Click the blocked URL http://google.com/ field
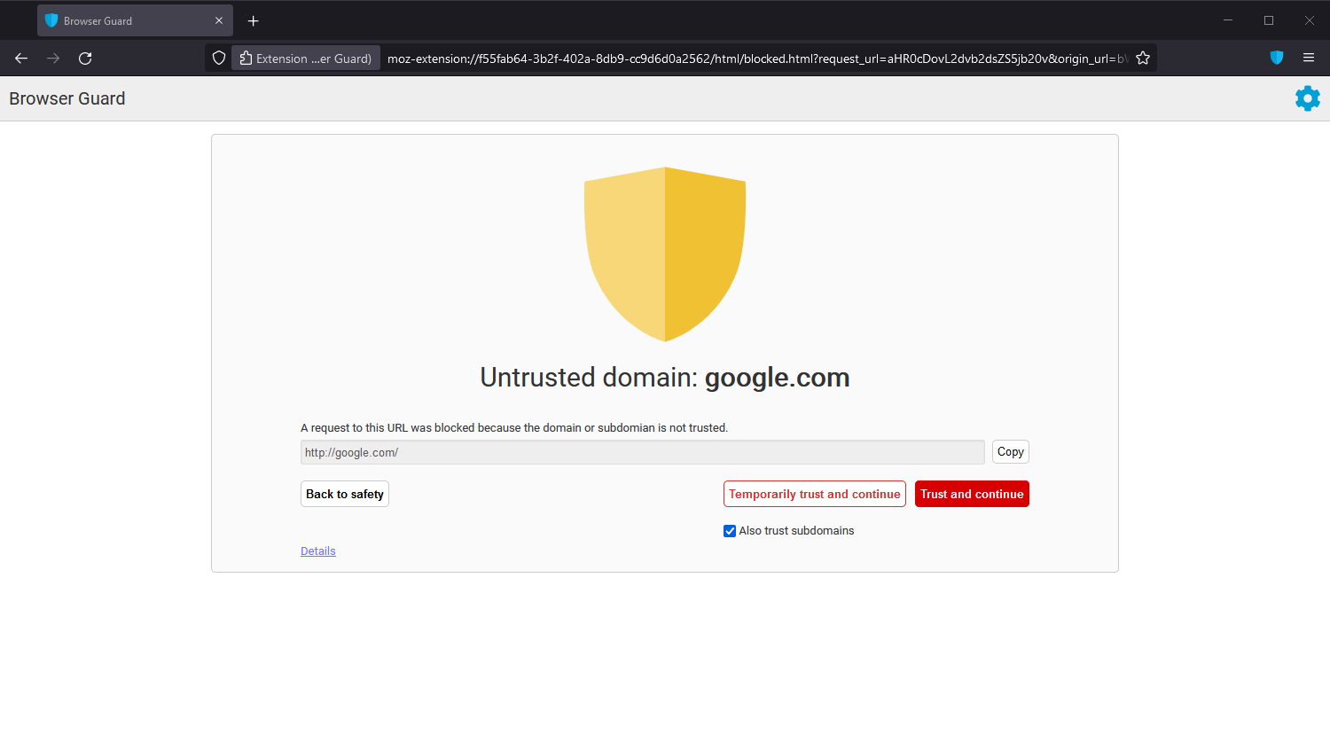Screen dimensions: 1330x742 click(643, 452)
